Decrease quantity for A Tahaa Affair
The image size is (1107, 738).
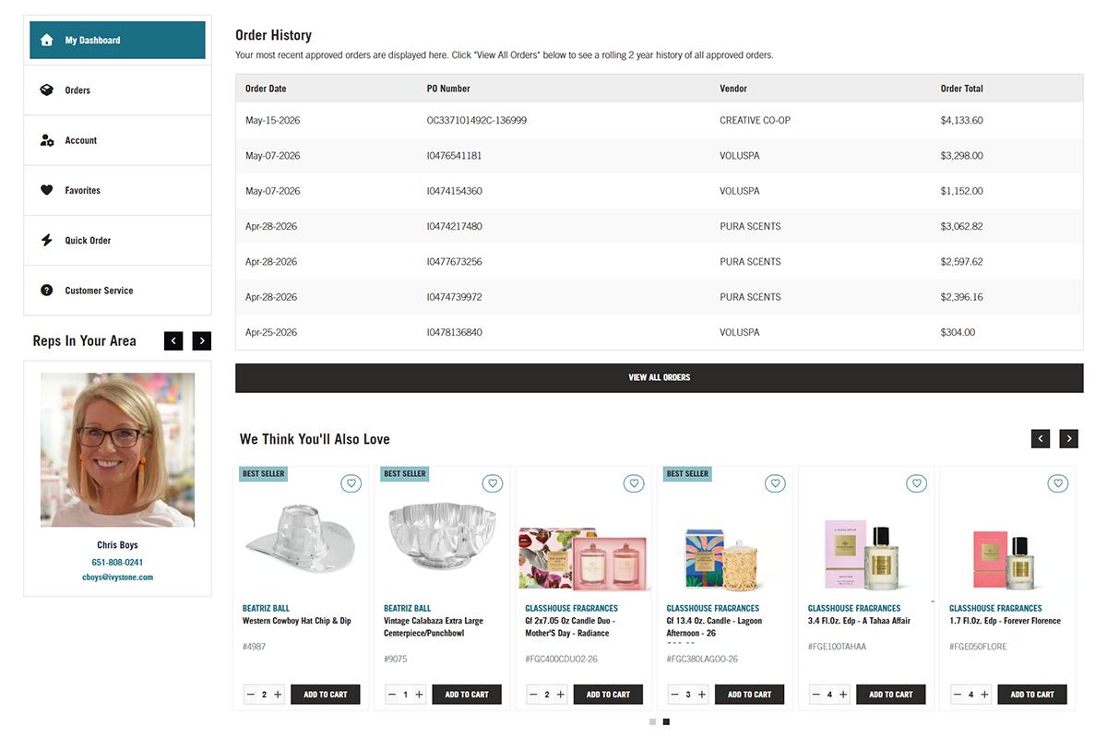tap(816, 695)
